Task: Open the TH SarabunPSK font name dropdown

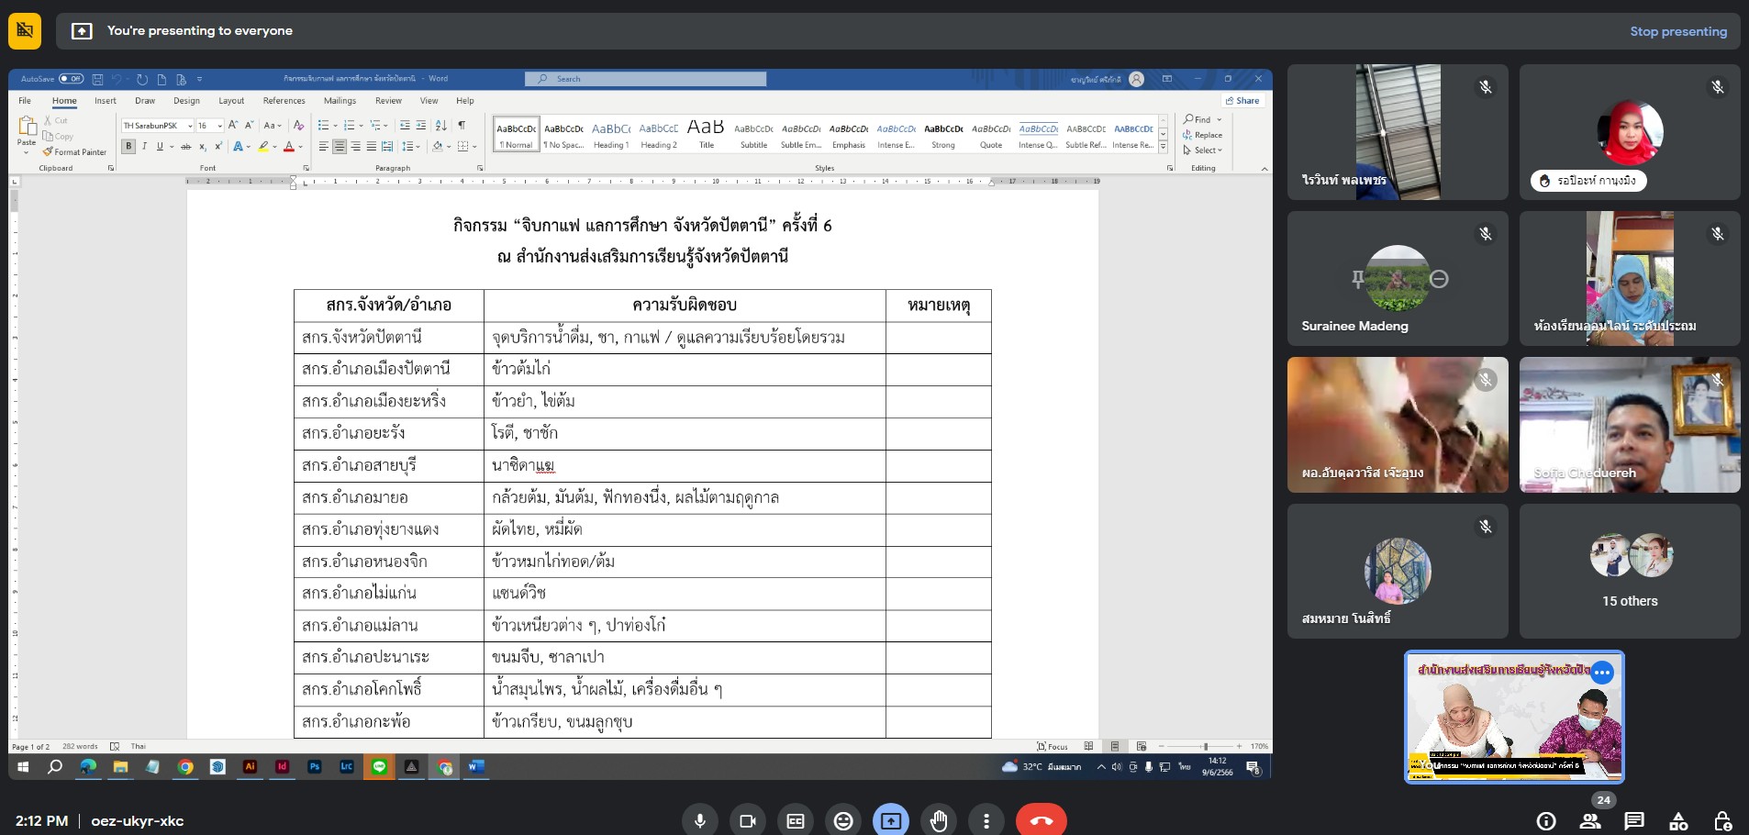Action: click(x=157, y=126)
